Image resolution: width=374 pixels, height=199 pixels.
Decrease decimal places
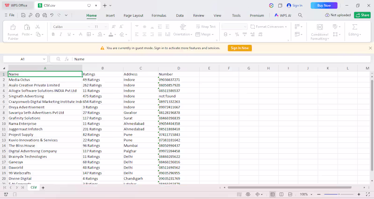pos(260,35)
